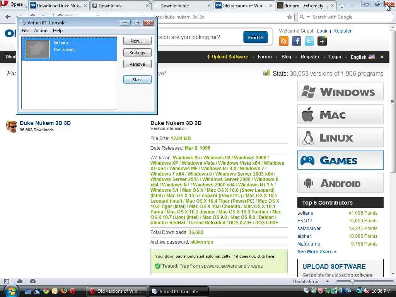Viewport: 396px width, 297px height.
Task: Start the lanhorn virtual machine
Action: pos(137,80)
